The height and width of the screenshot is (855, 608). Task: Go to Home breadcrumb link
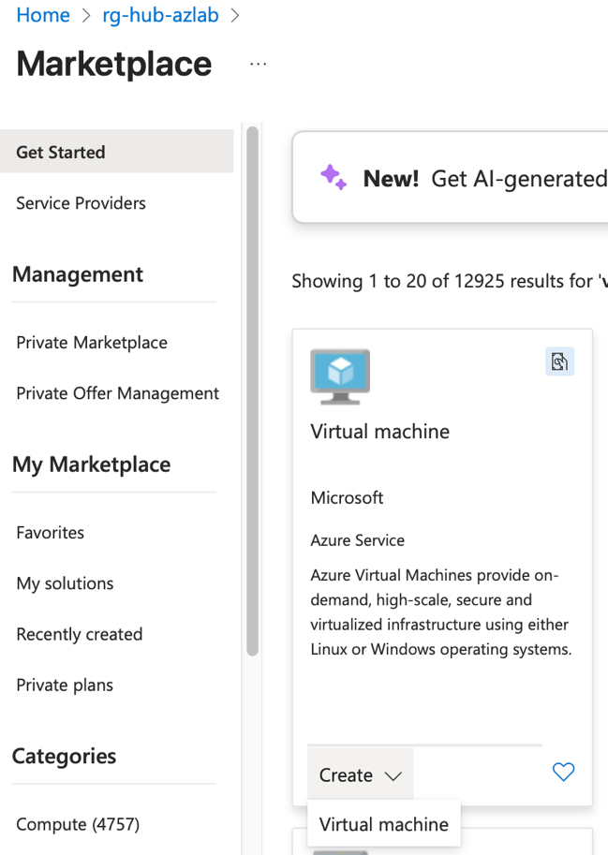[x=43, y=15]
